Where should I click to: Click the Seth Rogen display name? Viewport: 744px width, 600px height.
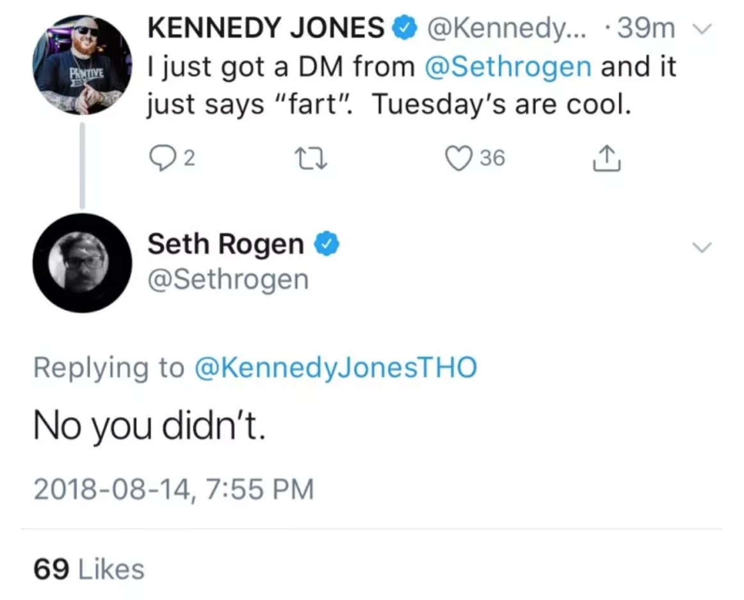coord(226,244)
